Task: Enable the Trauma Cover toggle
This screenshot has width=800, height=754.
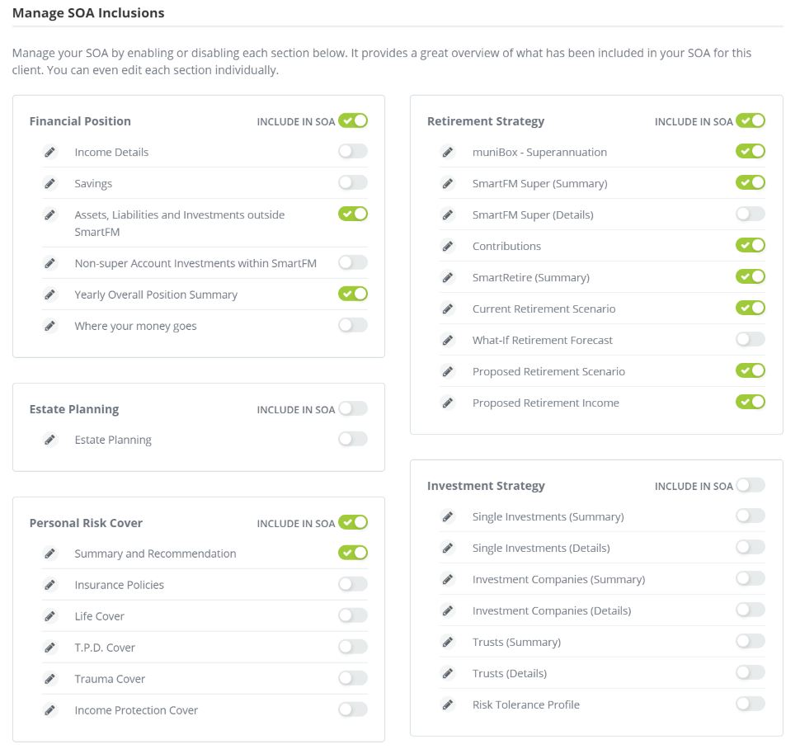Action: point(353,678)
